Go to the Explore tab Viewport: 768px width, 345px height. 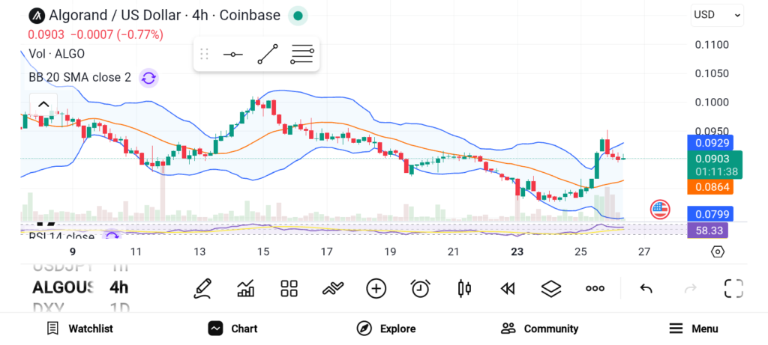(385, 329)
